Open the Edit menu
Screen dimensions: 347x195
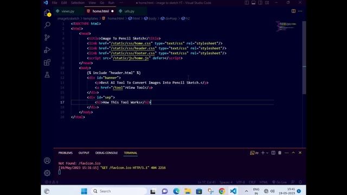(x=64, y=3)
